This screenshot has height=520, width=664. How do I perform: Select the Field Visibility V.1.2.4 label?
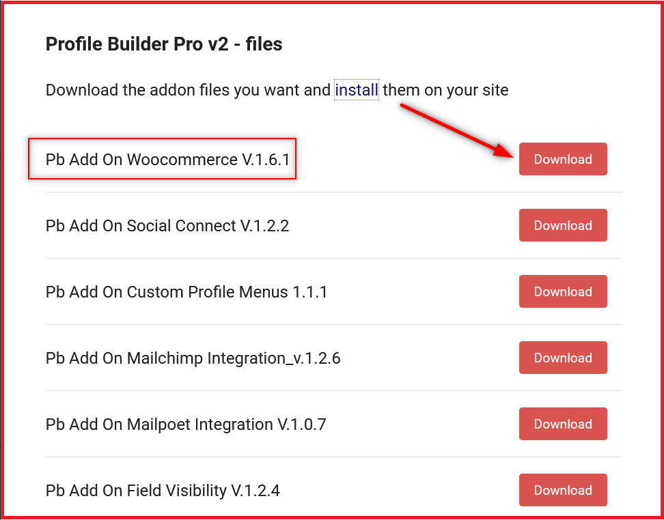pyautogui.click(x=163, y=491)
